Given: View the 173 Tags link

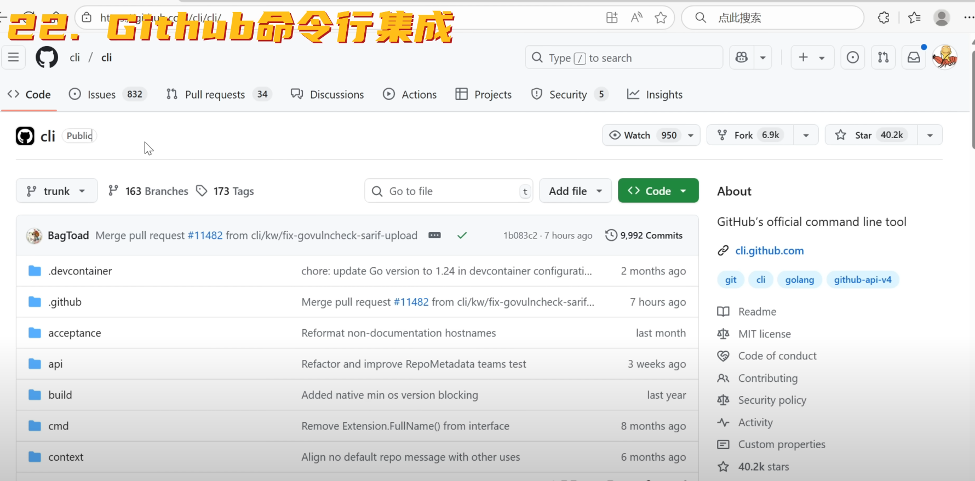Looking at the screenshot, I should tap(225, 191).
